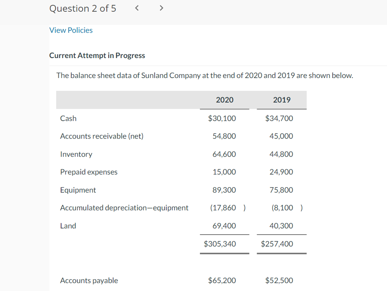
Task: Select the Cash row label
Action: [68, 118]
